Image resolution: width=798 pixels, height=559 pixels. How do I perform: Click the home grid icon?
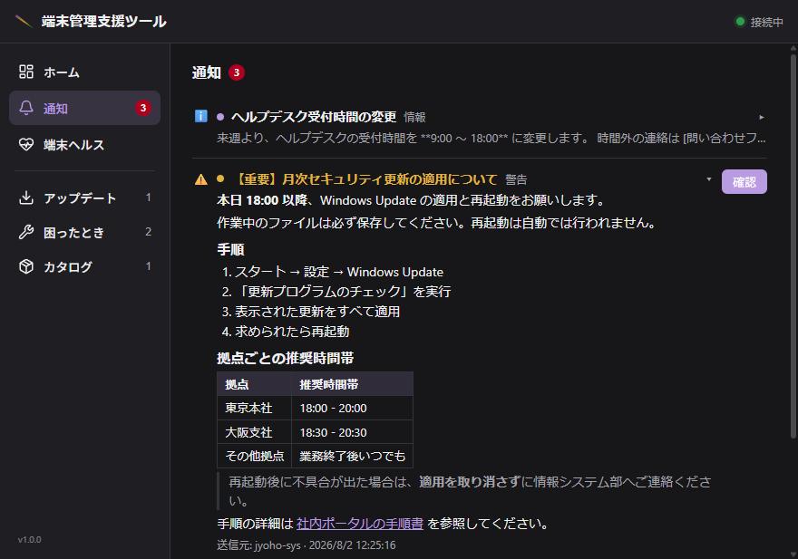[26, 72]
